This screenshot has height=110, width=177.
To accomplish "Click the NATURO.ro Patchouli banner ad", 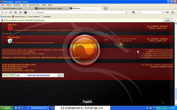I will pyautogui.click(x=33, y=75).
